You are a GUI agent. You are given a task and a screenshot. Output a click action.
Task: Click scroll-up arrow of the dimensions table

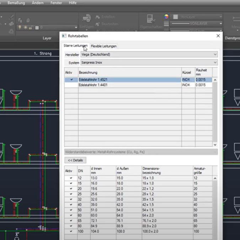point(215,178)
